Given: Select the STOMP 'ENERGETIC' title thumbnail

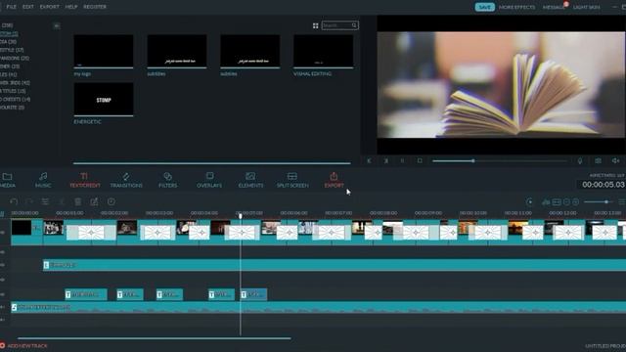Looking at the screenshot, I should tap(104, 99).
